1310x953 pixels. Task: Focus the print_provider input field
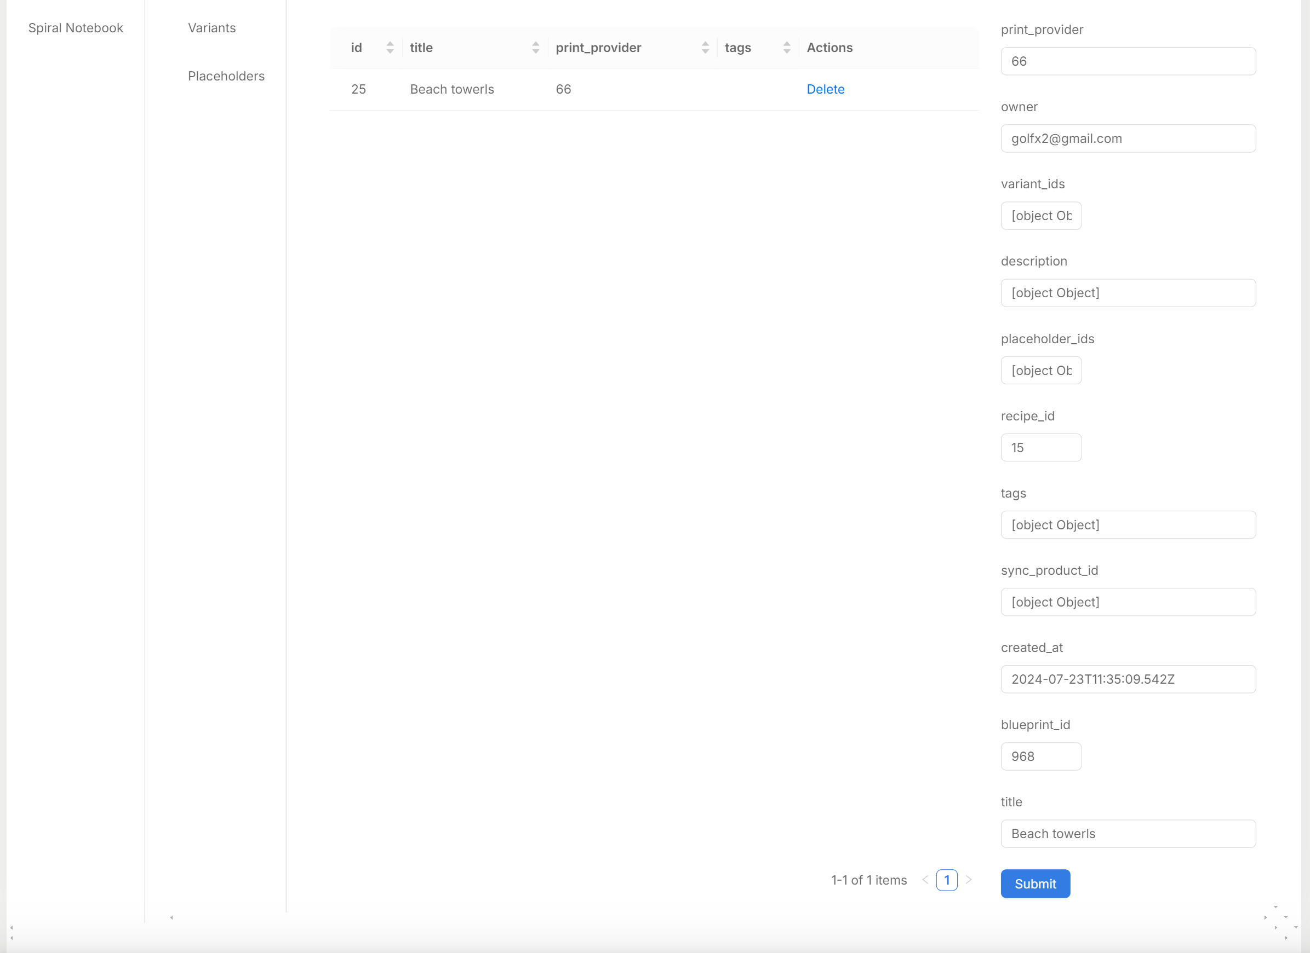pyautogui.click(x=1128, y=61)
